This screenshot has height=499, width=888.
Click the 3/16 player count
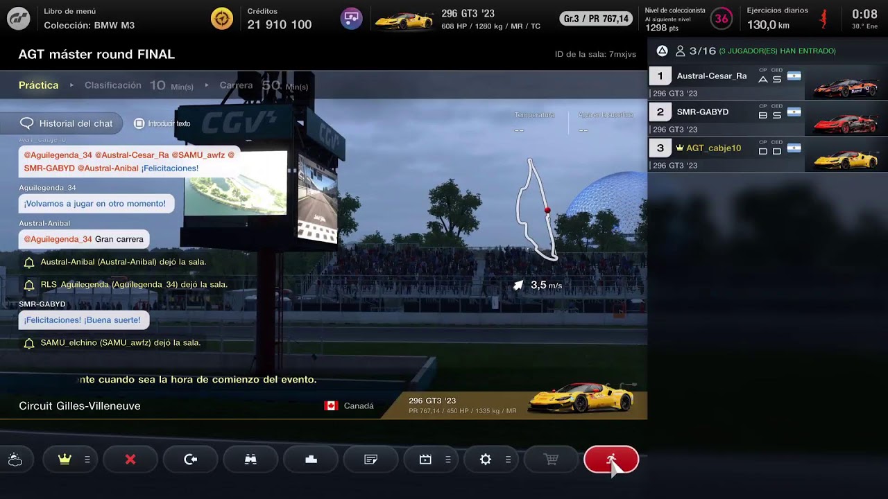tap(701, 51)
